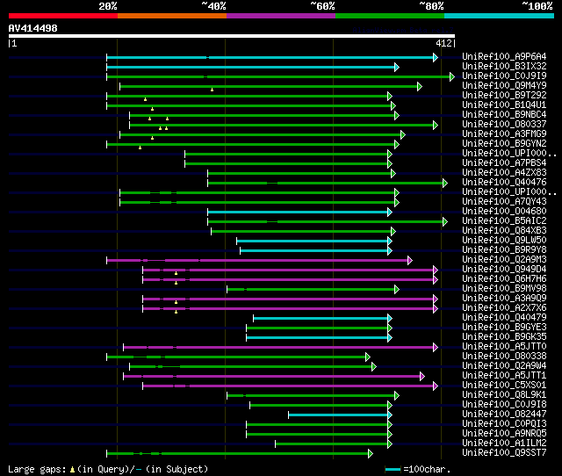562x476 pixels.
Task: Select label UniRef100_A4ZX83
Action: click(504, 173)
